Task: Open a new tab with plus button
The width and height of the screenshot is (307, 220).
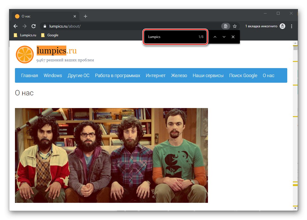Action: point(85,16)
